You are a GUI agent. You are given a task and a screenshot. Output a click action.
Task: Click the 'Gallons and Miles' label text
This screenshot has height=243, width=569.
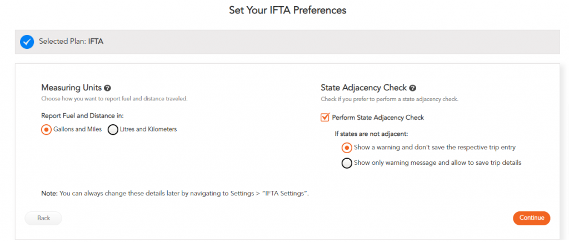[78, 129]
